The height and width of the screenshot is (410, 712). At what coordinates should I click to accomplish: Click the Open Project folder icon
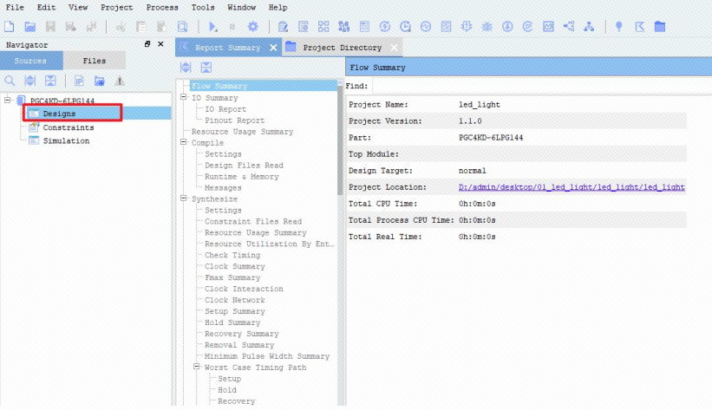[x=30, y=26]
